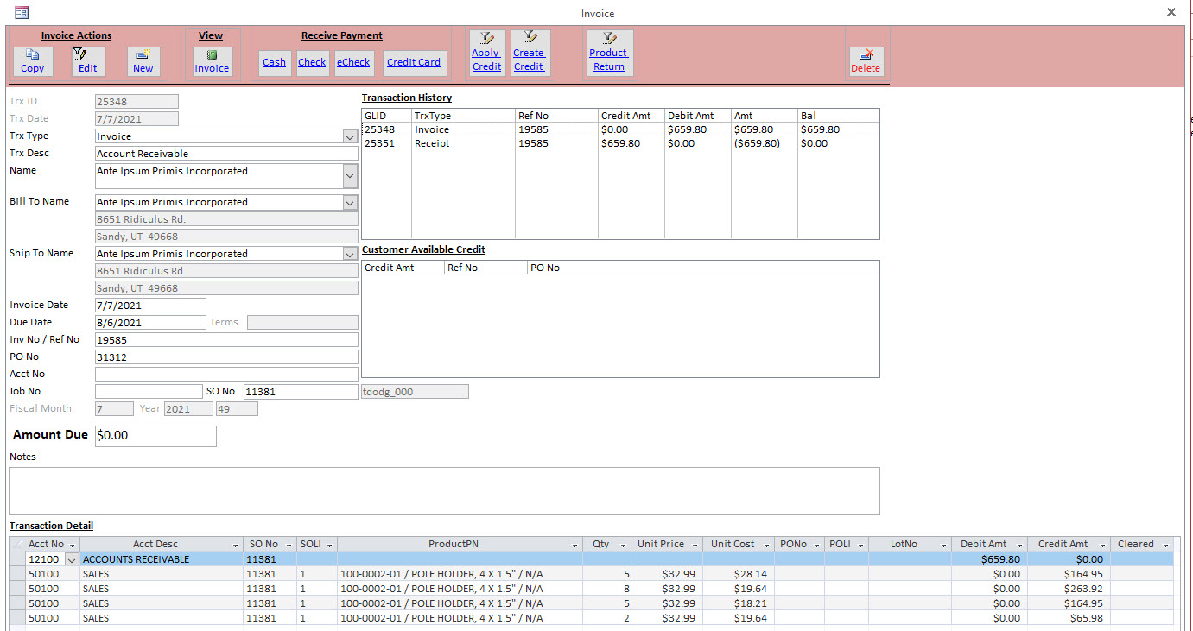The image size is (1193, 631).
Task: Open the Credit Amt column filter arrow
Action: click(x=1102, y=545)
